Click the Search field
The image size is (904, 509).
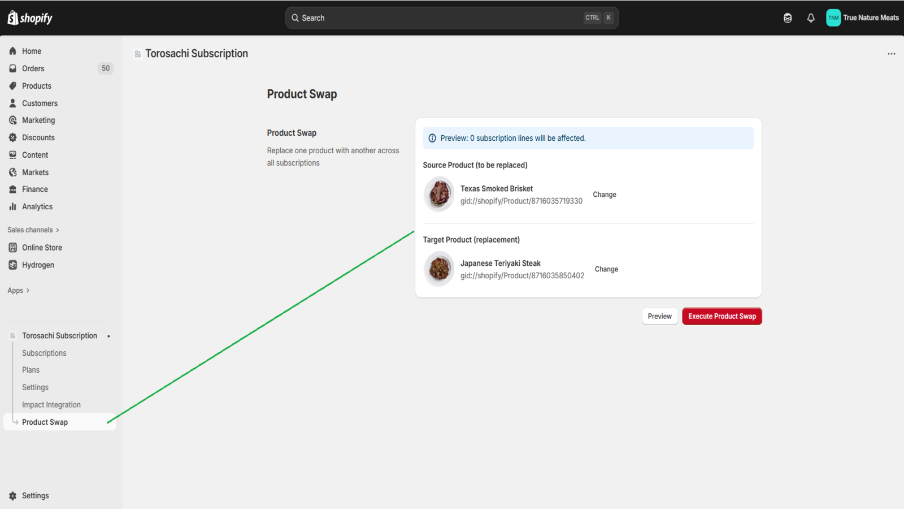[452, 18]
